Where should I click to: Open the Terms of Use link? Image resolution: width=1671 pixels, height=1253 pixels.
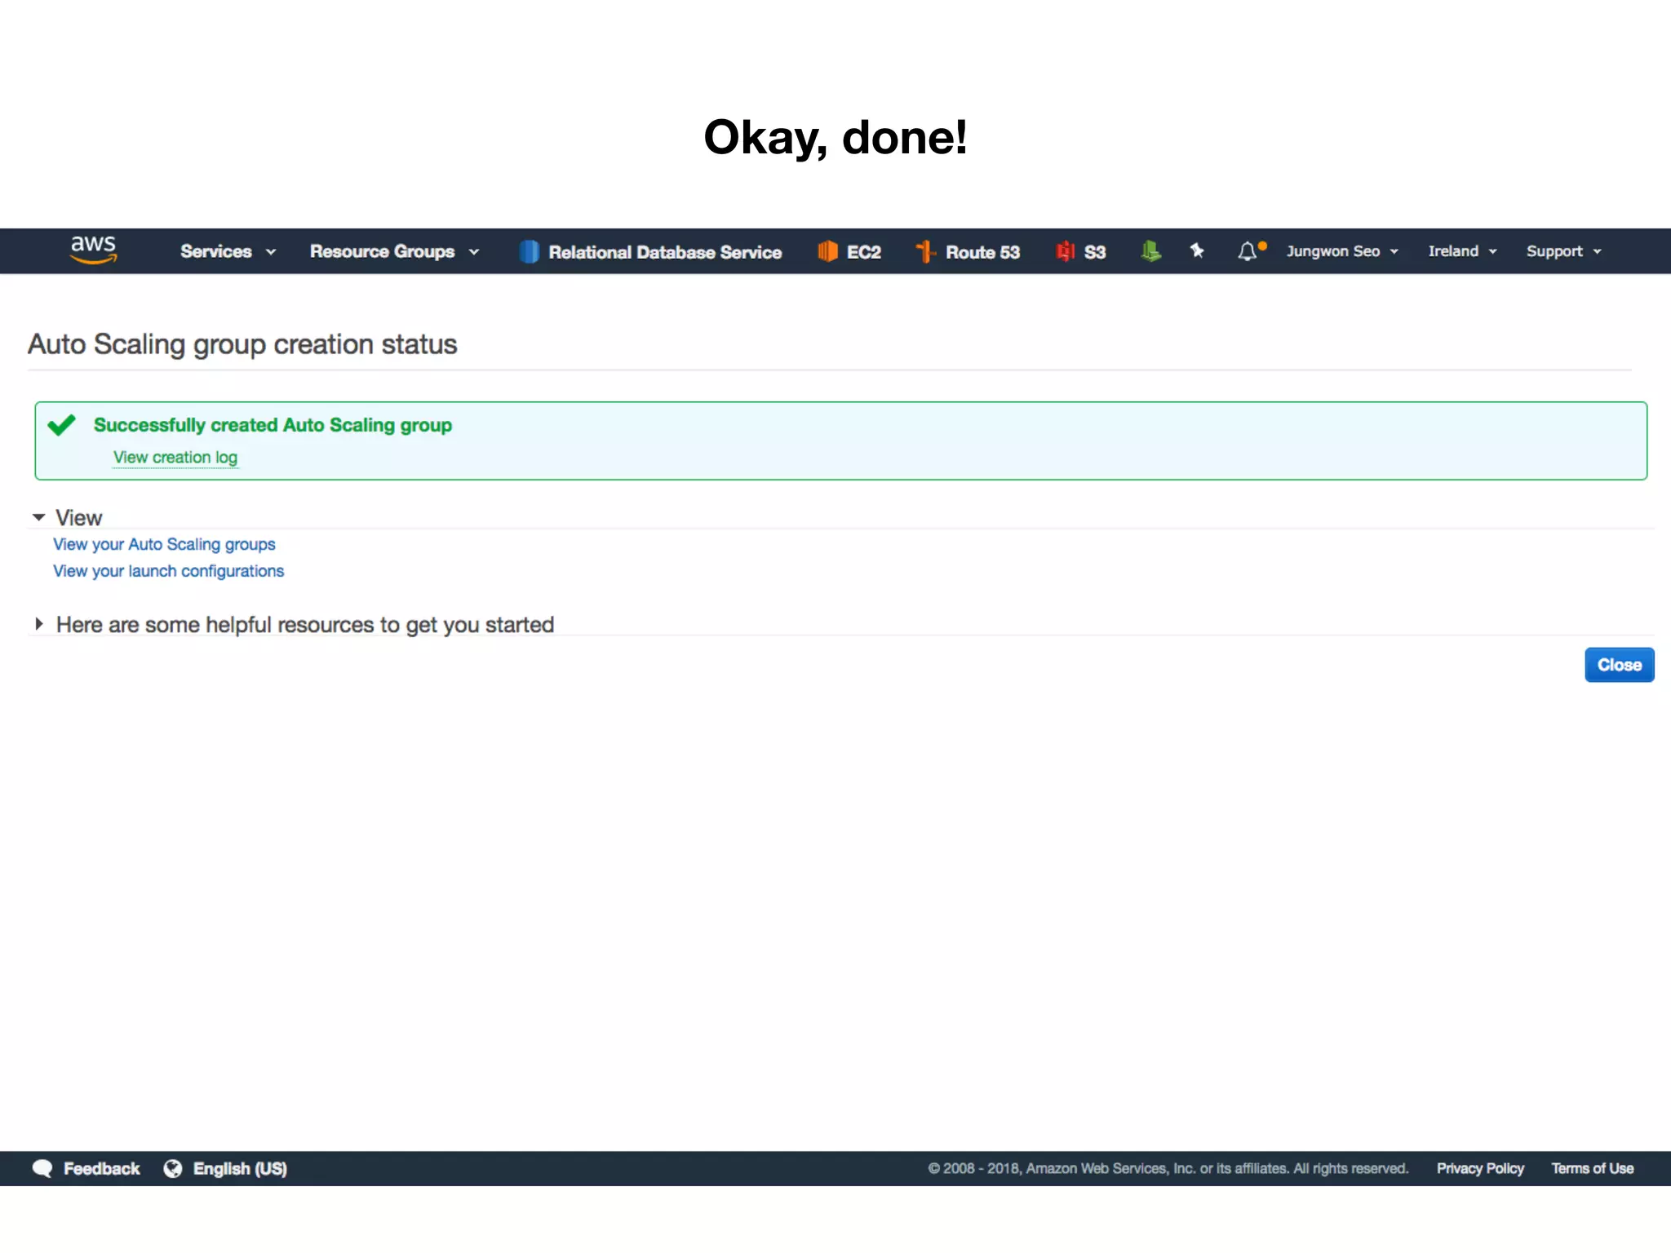click(x=1592, y=1168)
